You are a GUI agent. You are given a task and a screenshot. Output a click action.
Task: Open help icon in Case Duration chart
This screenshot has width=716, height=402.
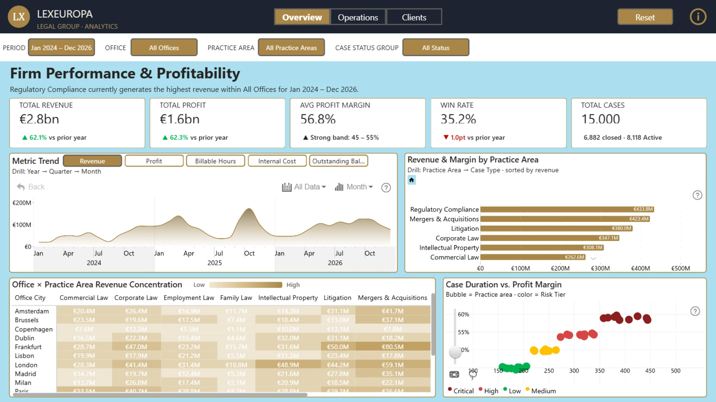coord(695,311)
